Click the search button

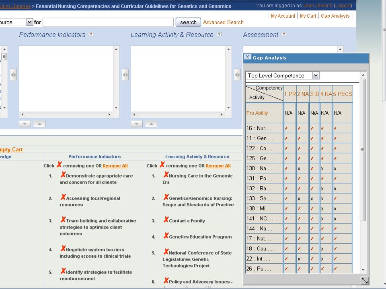point(188,22)
